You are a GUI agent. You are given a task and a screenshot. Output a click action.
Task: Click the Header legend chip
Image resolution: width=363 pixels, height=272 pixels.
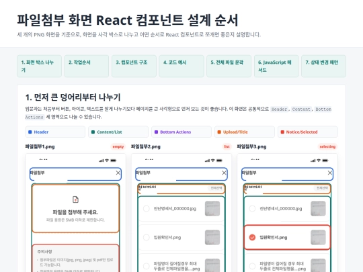pos(55,132)
